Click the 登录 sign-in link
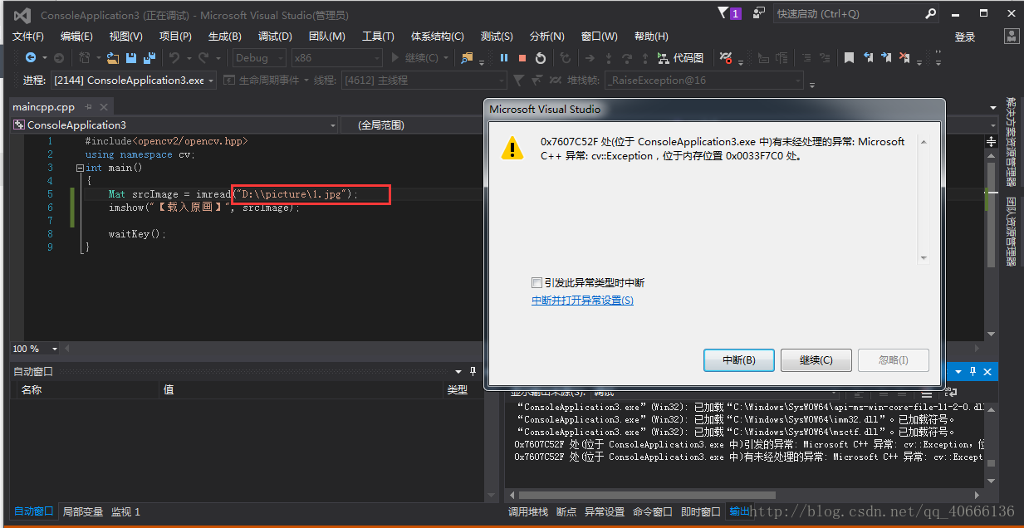Viewport: 1024px width, 528px height. coord(965,37)
